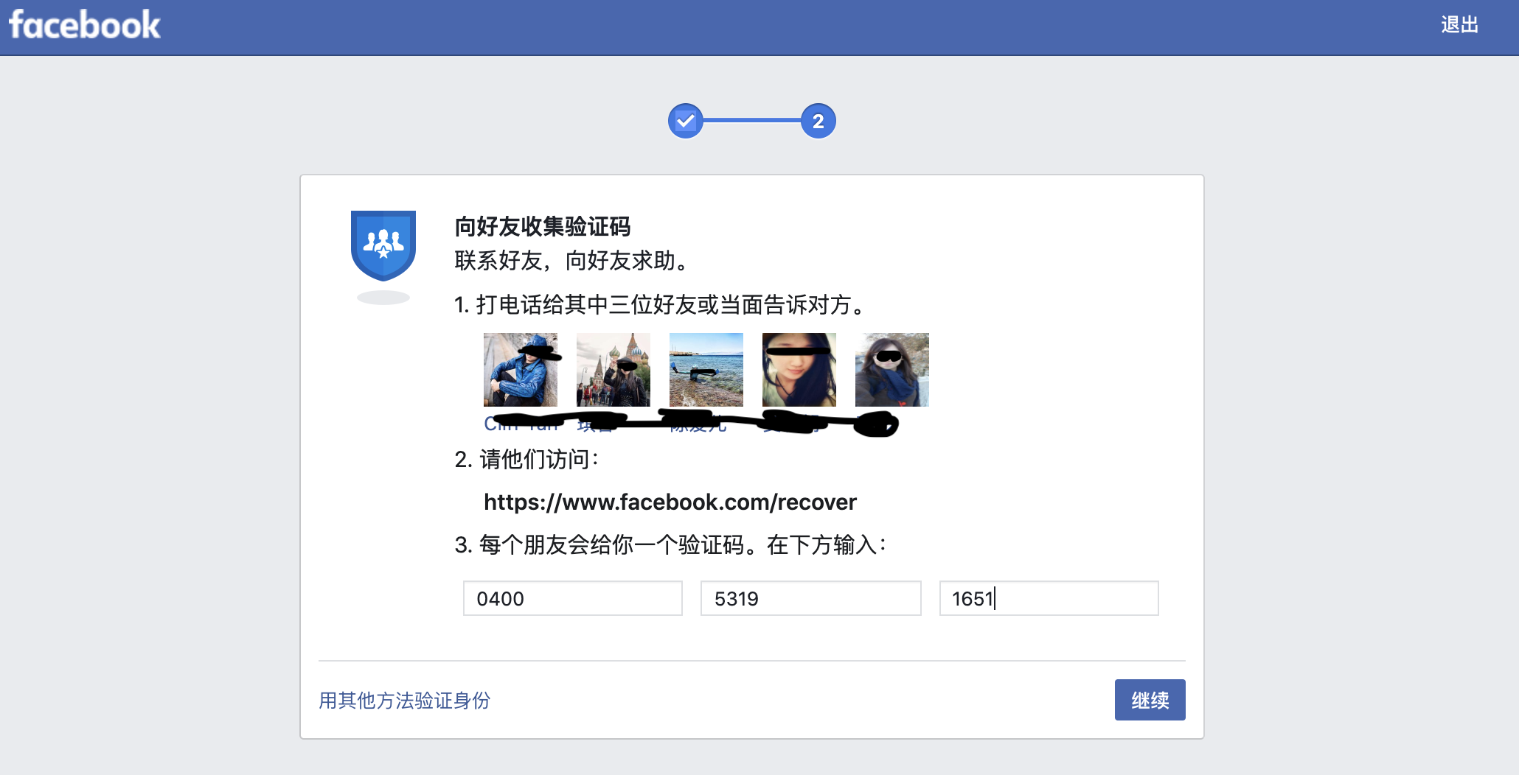Open friend photo with blue jacket
Viewport: 1519px width, 775px height.
[521, 370]
